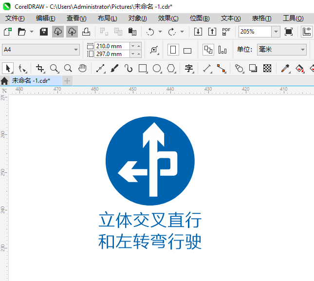314x281 pixels.
Task: Click the cloud download icon
Action: (58, 32)
